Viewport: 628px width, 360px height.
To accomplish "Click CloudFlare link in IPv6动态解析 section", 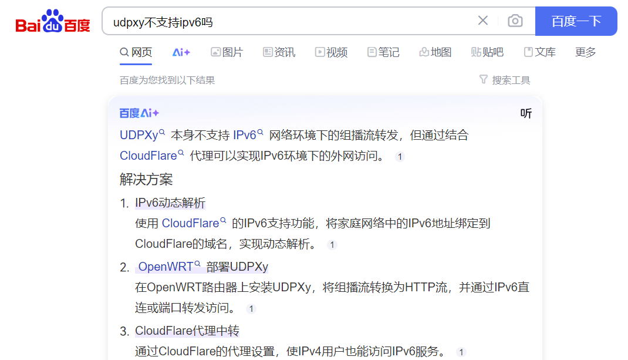I will coord(194,223).
